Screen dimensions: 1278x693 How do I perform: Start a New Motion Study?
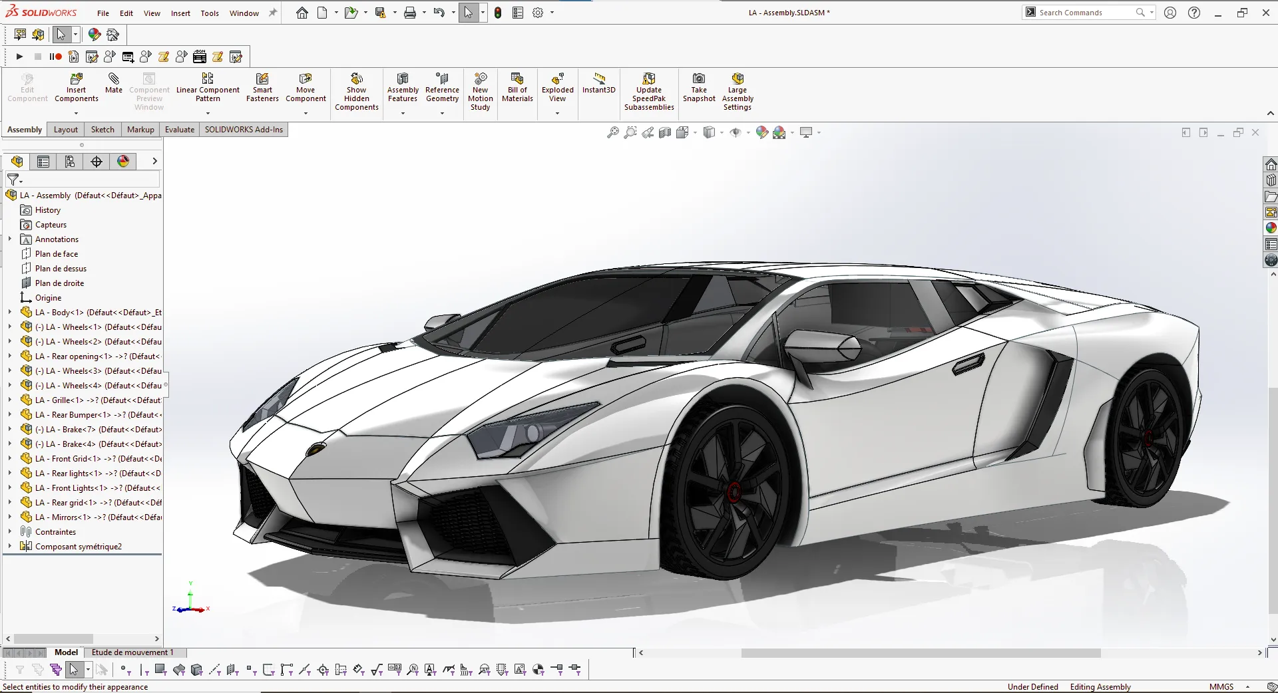pos(480,92)
